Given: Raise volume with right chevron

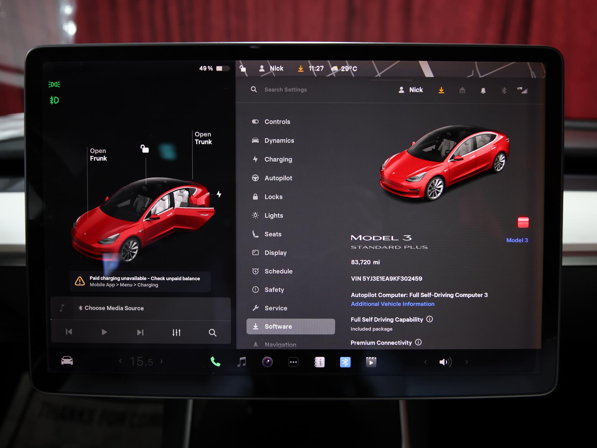Looking at the screenshot, I should pyautogui.click(x=466, y=362).
